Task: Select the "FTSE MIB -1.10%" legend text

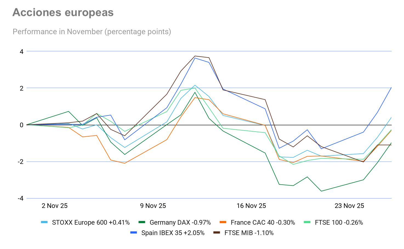Action: tap(249, 233)
